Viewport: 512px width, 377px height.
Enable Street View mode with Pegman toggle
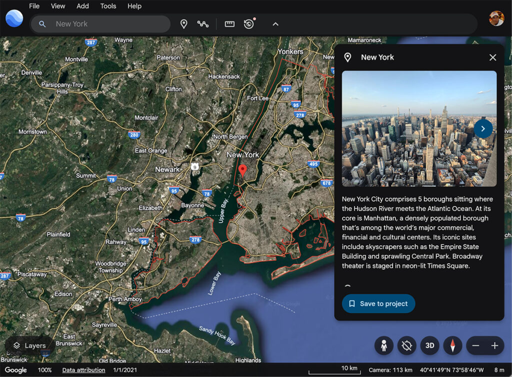coord(384,346)
